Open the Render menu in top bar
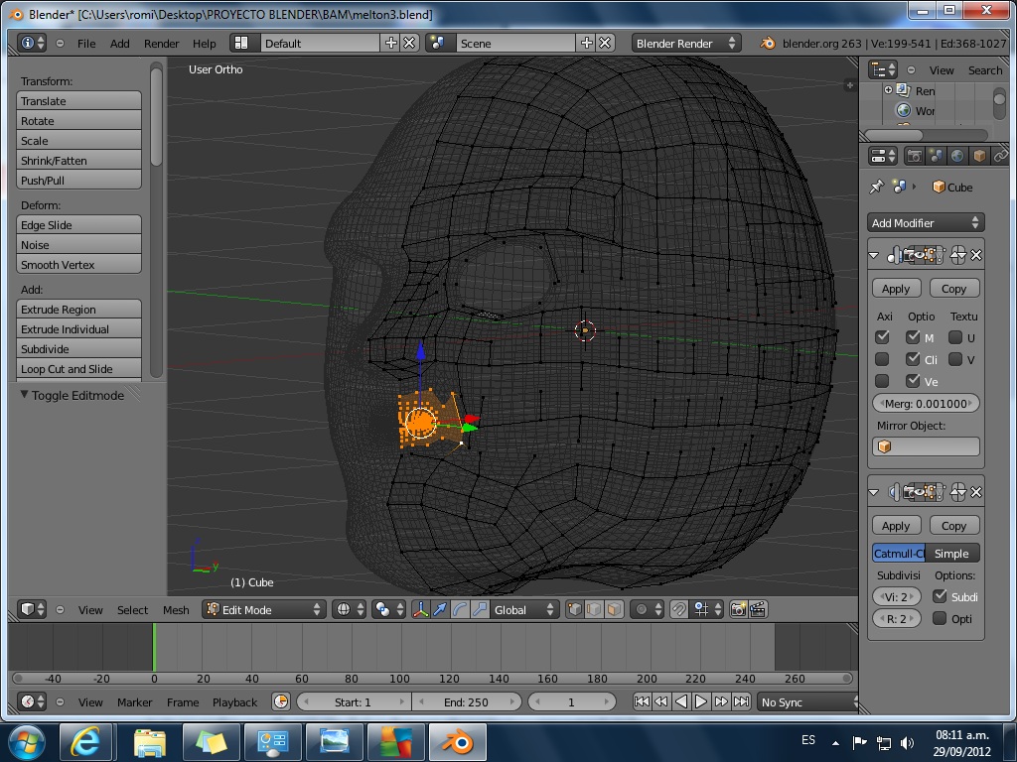1017x762 pixels. (161, 44)
